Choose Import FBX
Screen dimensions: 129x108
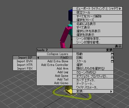click(25, 69)
